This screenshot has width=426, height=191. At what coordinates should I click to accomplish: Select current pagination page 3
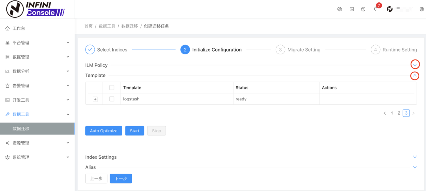(x=406, y=113)
